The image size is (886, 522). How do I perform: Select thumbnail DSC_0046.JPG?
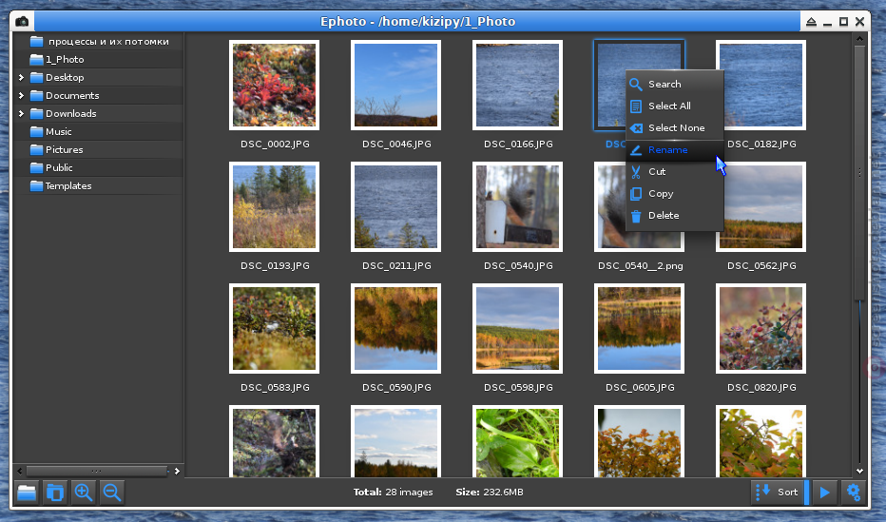tap(395, 85)
